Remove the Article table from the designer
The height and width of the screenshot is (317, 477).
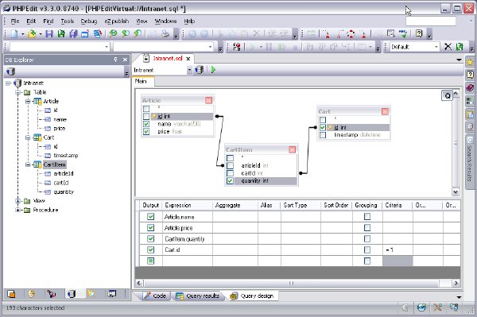click(208, 100)
